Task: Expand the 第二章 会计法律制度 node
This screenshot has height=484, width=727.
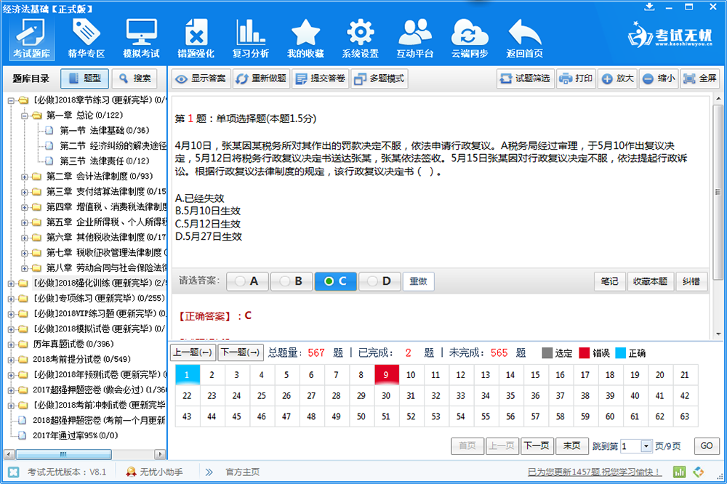Action: tap(25, 176)
